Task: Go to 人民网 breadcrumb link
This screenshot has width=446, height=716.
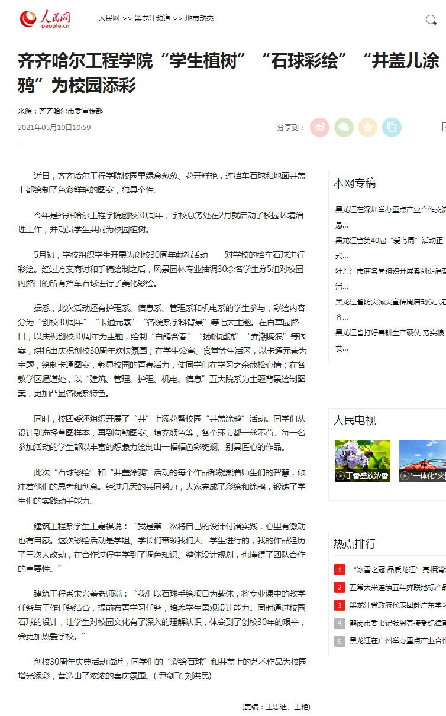Action: click(109, 18)
